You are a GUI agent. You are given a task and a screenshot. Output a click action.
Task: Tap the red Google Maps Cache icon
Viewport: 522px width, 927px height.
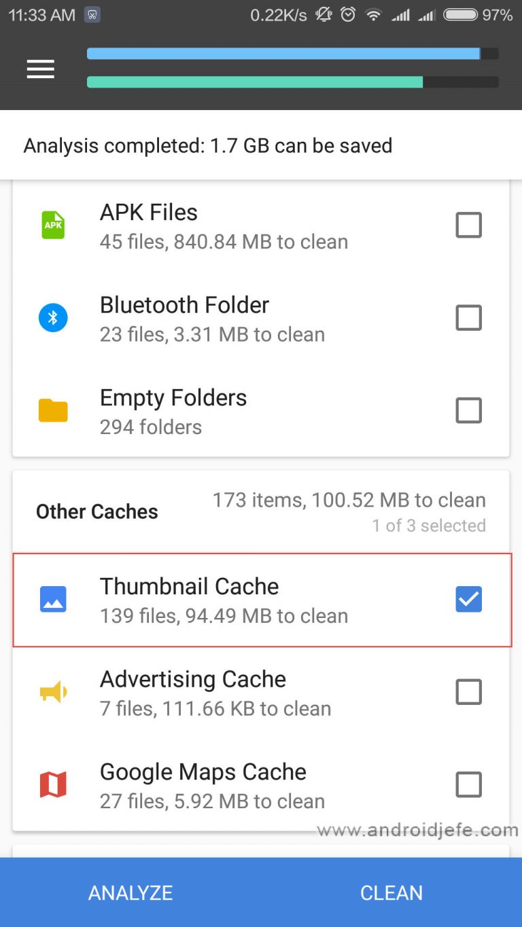[x=53, y=785]
